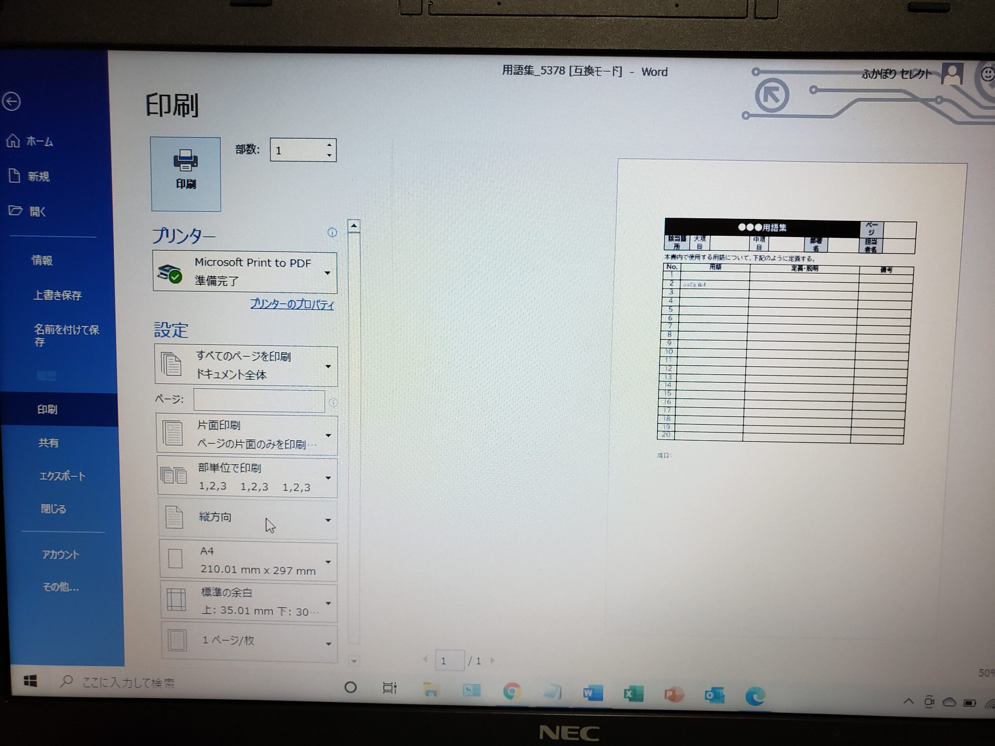
Task: Increase the copies count with up arrow
Action: [x=329, y=145]
